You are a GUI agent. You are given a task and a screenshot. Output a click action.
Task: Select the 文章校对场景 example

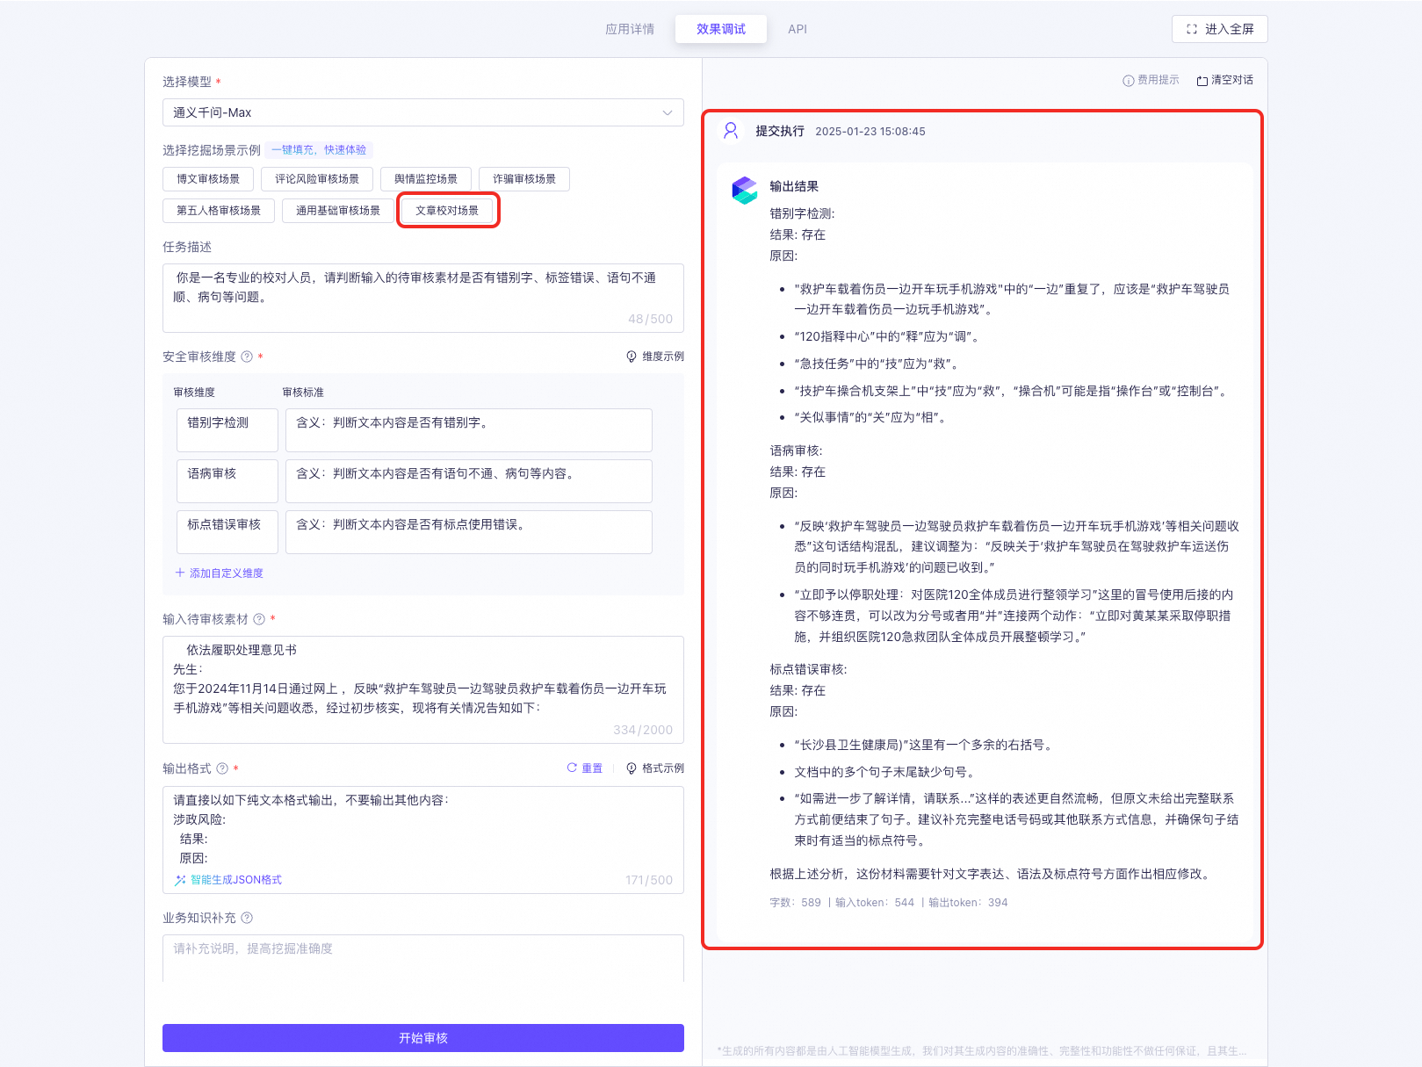[x=447, y=211]
